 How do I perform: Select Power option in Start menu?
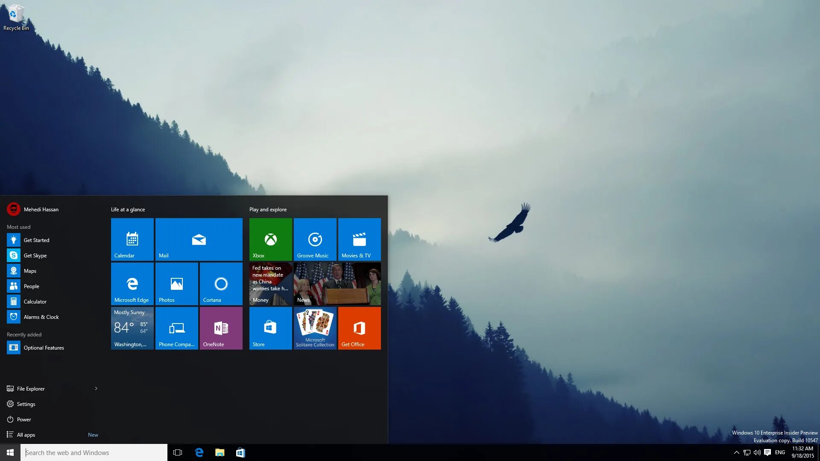pyautogui.click(x=23, y=419)
